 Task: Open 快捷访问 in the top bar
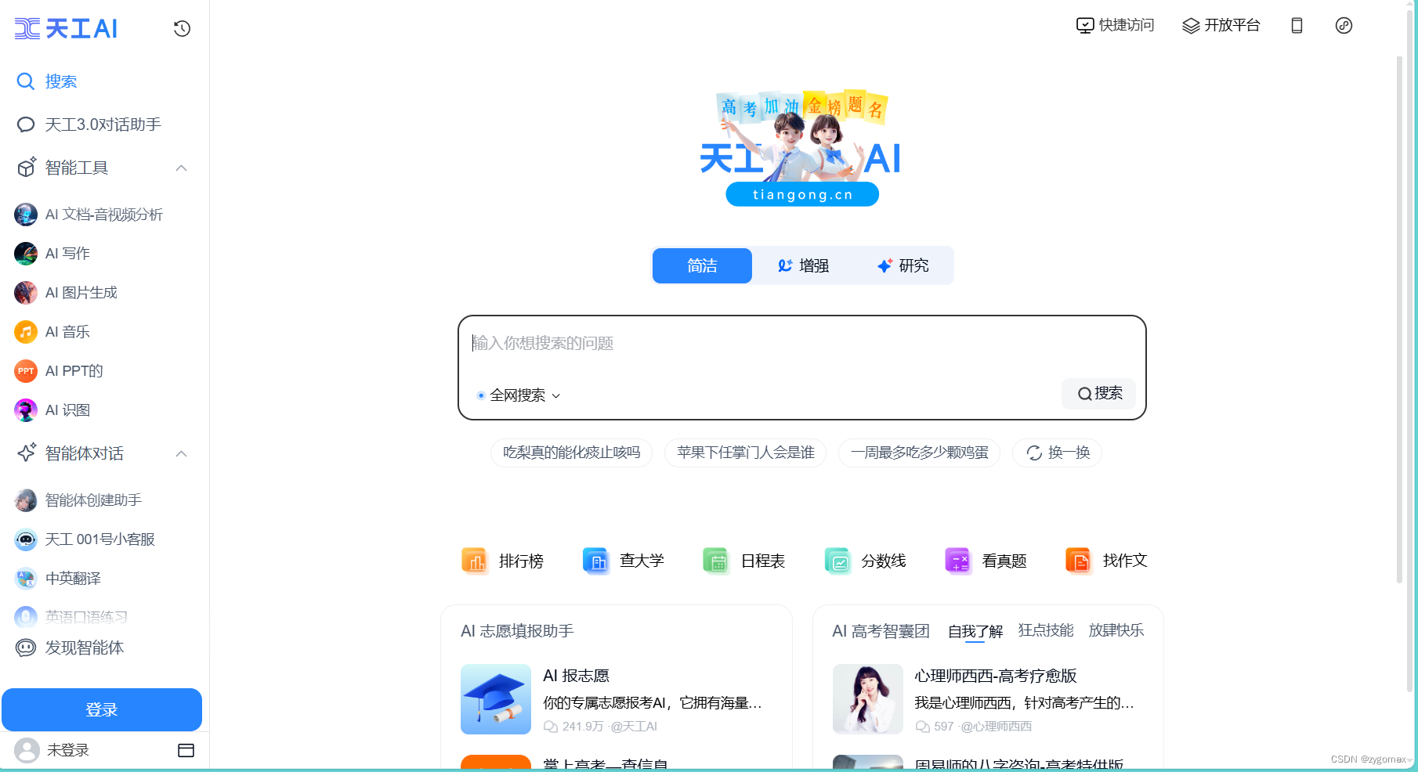coord(1116,26)
